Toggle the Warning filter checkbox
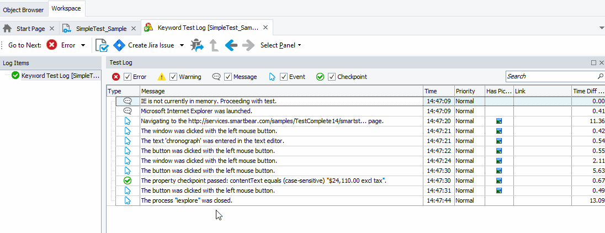Image resolution: width=605 pixels, height=233 pixels. 173,77
